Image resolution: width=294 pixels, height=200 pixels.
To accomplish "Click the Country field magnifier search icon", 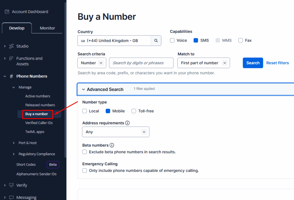I will [x=156, y=41].
